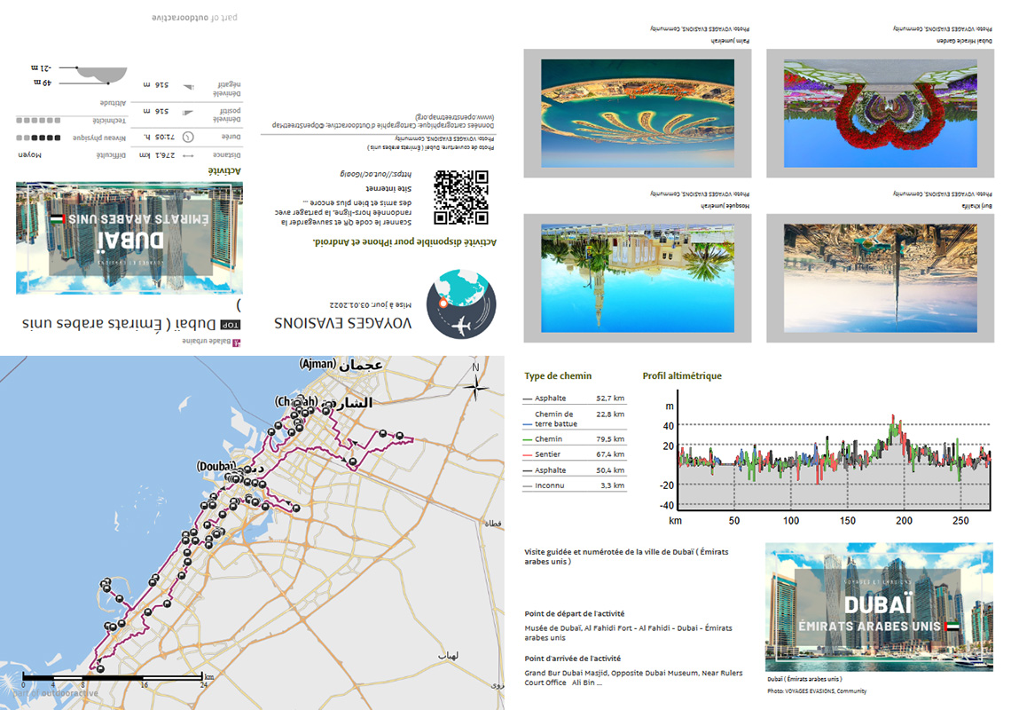This screenshot has width=1011, height=710.
Task: Select the 'Point d'arrivée de l'activité' heading
Action: coord(573,659)
